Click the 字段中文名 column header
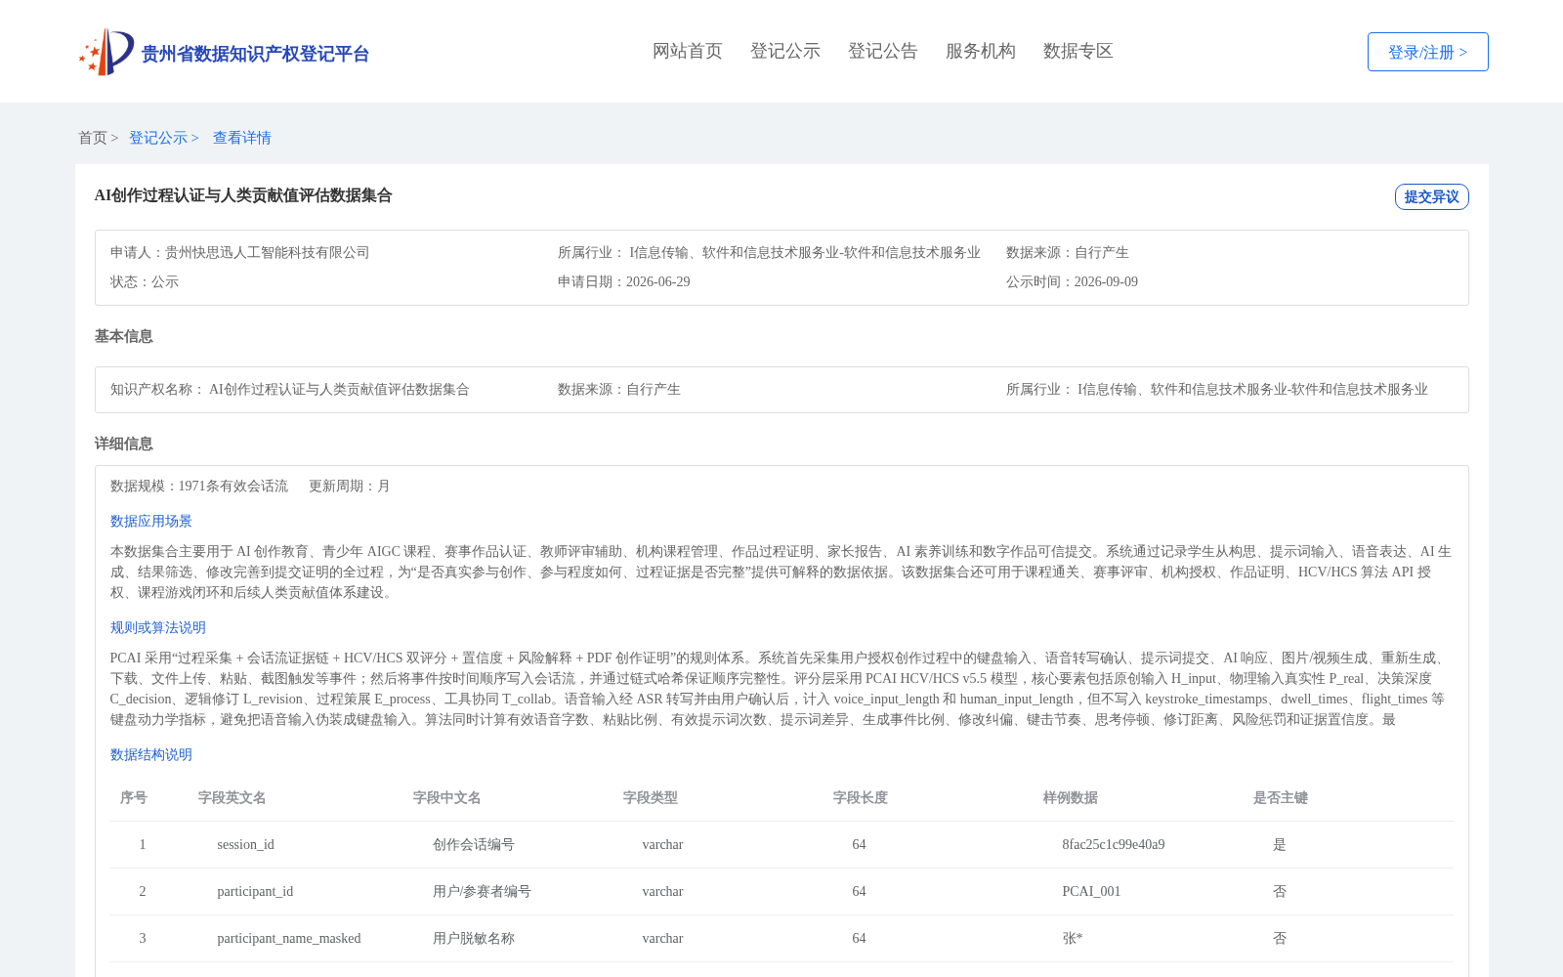1563x977 pixels. click(447, 797)
